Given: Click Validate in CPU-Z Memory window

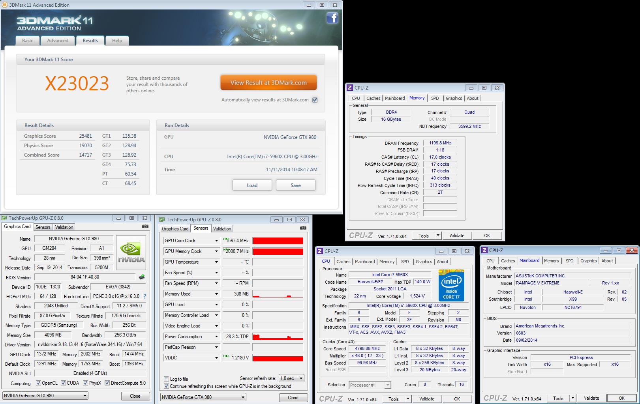Looking at the screenshot, I should [x=457, y=236].
